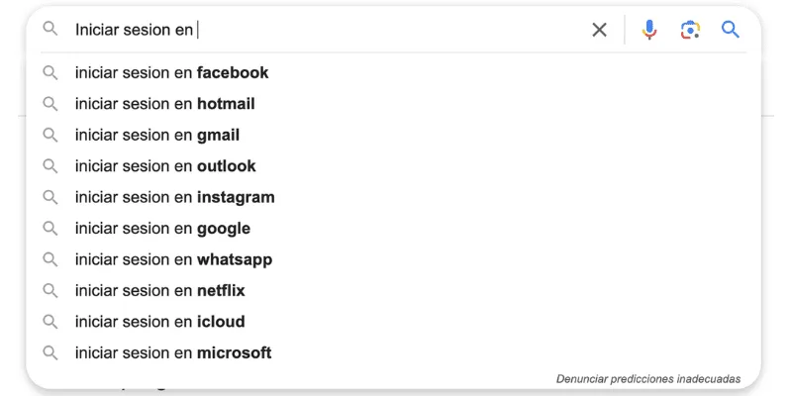Select suggestion 'iniciar sesion en facebook'
The height and width of the screenshot is (396, 792).
coord(171,72)
